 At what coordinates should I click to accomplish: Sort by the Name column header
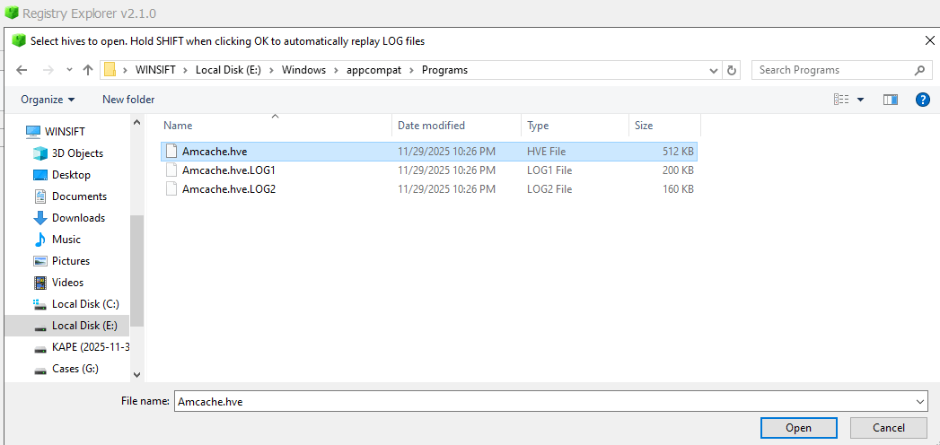coord(275,126)
